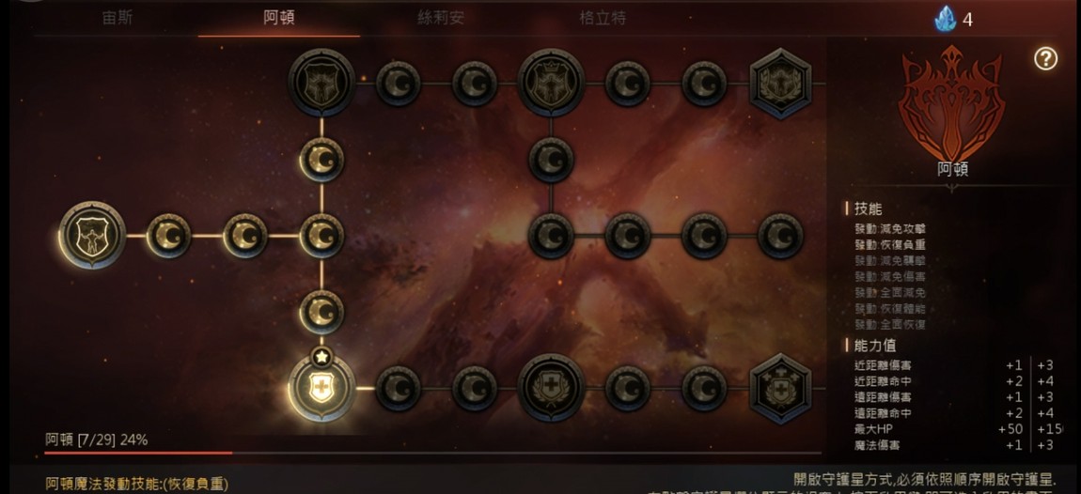The image size is (1081, 494).
Task: Open the 格立特 tab
Action: tap(603, 18)
